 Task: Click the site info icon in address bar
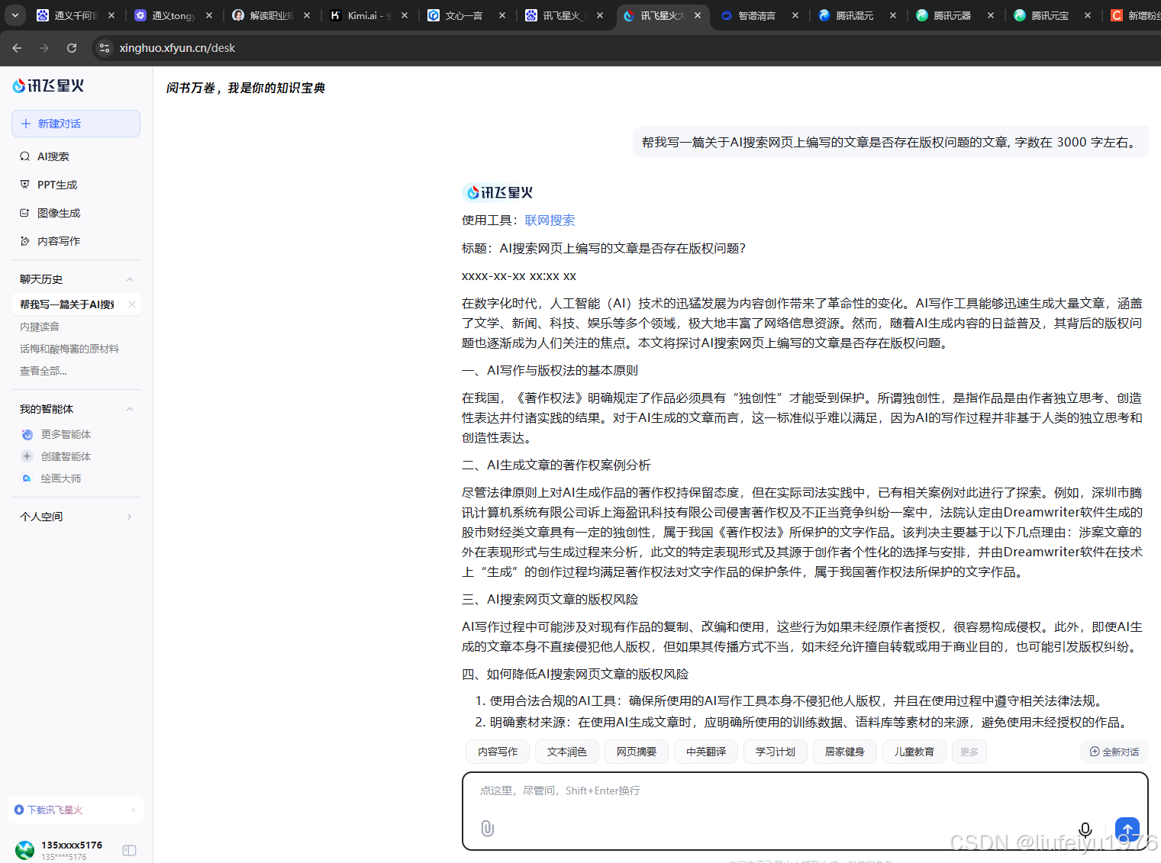click(105, 48)
